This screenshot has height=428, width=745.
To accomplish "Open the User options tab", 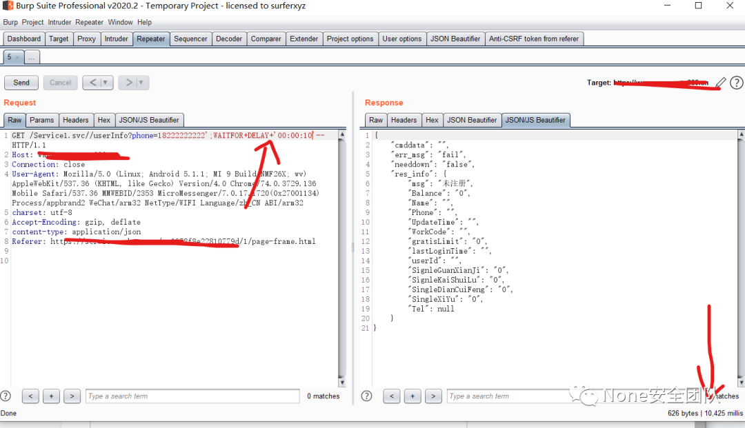I will (402, 39).
